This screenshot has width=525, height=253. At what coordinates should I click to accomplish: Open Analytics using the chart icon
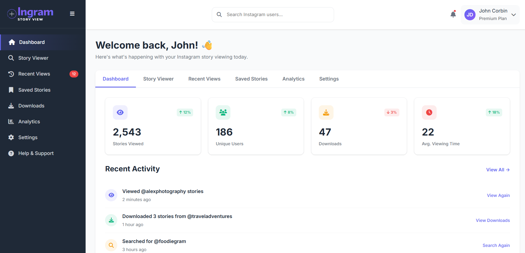[x=11, y=121]
